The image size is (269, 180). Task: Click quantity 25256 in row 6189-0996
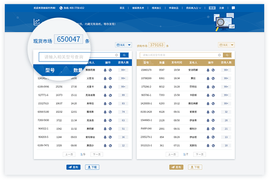pos(59,87)
